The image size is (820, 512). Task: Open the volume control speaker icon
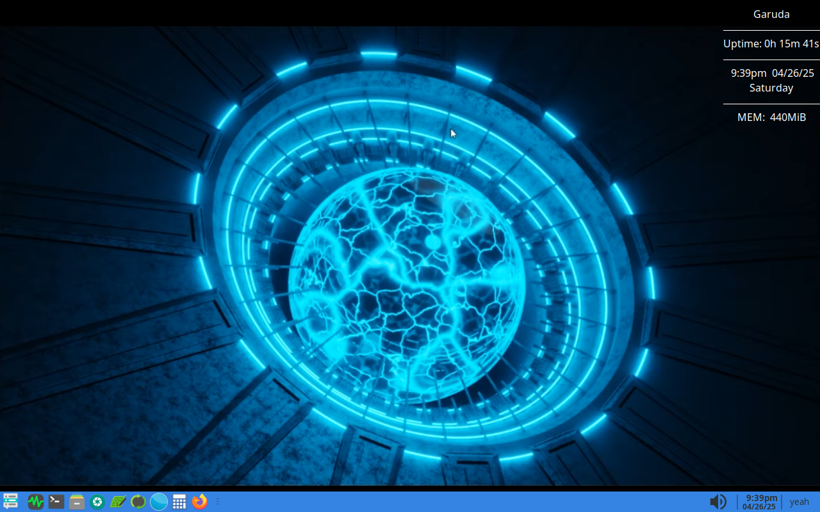point(718,502)
